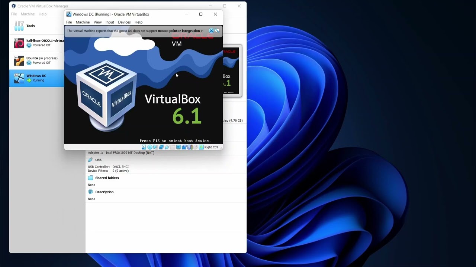This screenshot has width=476, height=267.
Task: Click the network adapter icon in VM status bar
Action: coord(161,147)
